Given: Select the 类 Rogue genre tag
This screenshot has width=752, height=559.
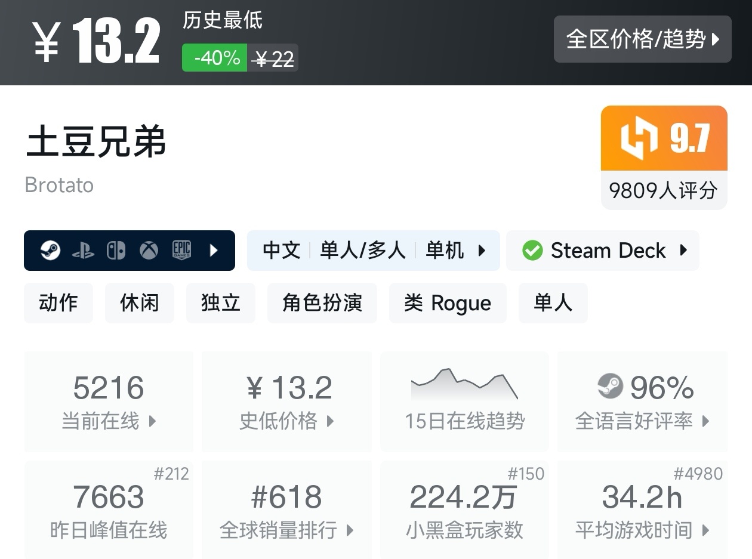Looking at the screenshot, I should click(448, 303).
